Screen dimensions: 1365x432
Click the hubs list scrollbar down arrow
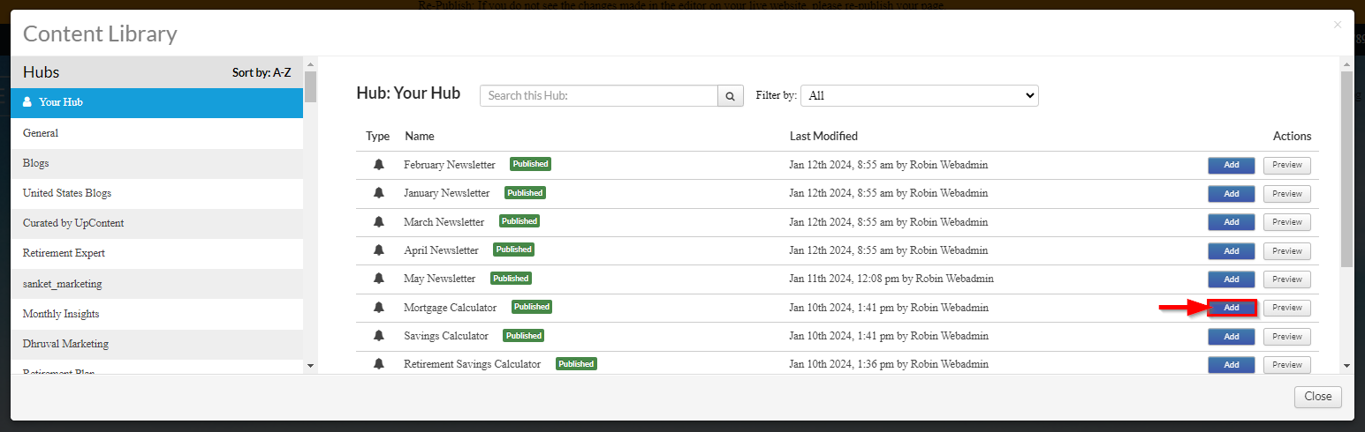(310, 365)
